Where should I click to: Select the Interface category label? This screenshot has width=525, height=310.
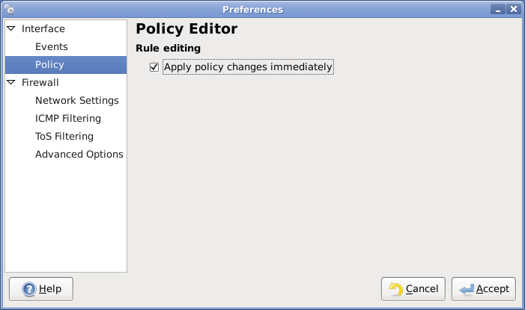click(43, 28)
